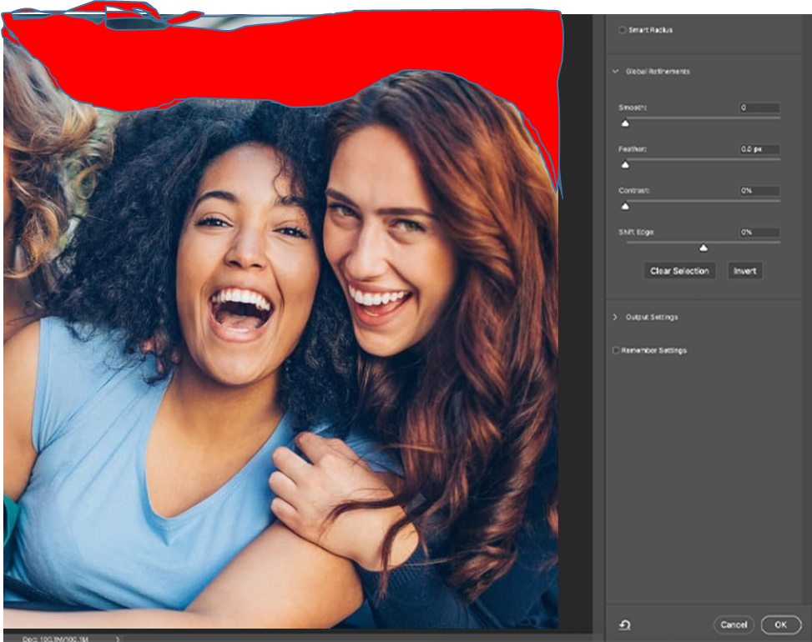
Task: Click the Shift Edge percentage field
Action: (x=759, y=233)
